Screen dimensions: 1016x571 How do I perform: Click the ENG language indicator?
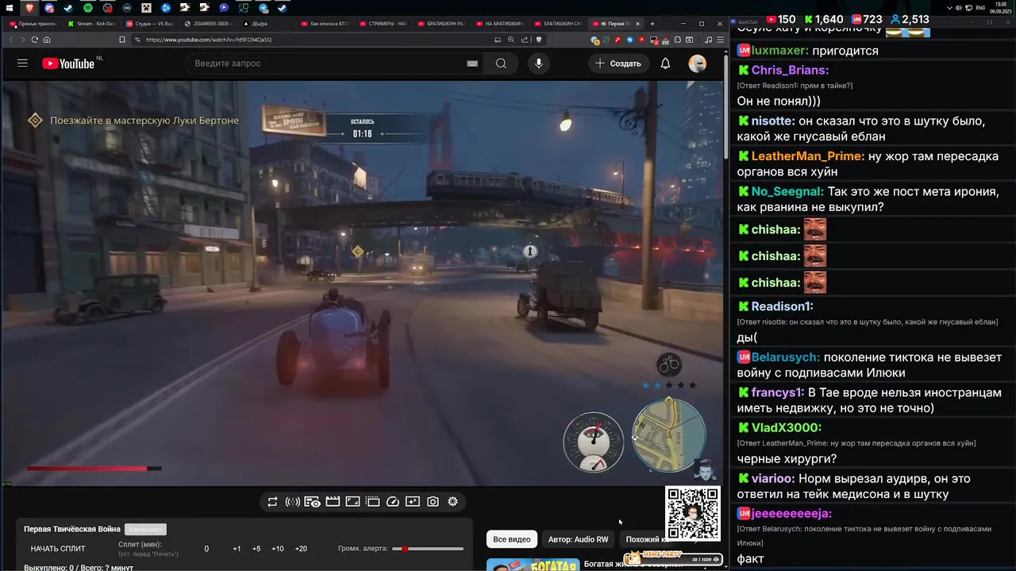coord(980,8)
